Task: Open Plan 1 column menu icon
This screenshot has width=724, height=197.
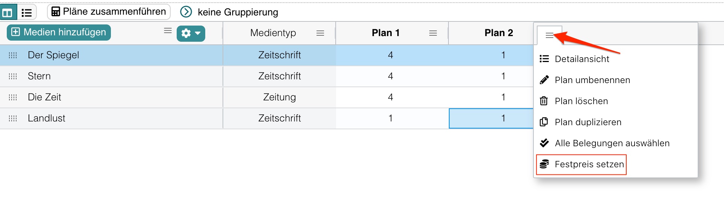Action: coord(433,33)
